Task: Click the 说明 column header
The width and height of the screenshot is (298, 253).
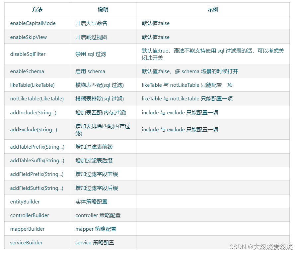Action: pos(102,9)
